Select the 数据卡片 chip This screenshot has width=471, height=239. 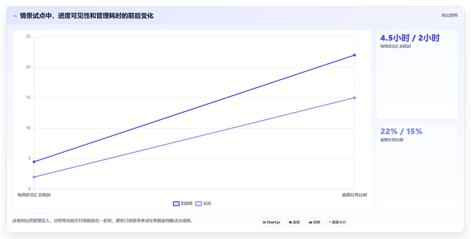tap(338, 222)
